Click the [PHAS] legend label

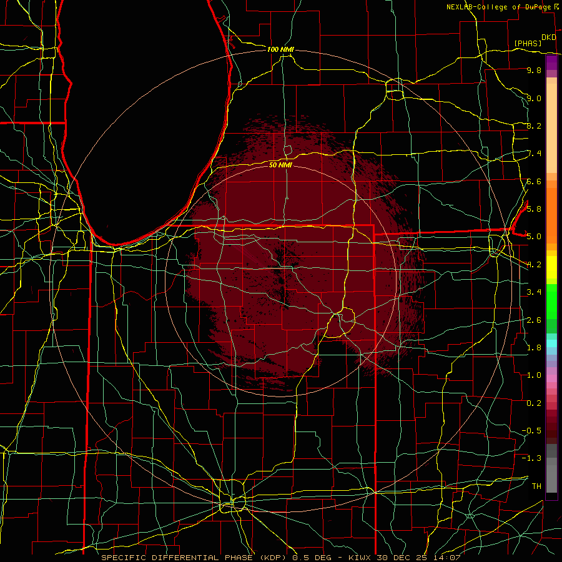pyautogui.click(x=528, y=43)
